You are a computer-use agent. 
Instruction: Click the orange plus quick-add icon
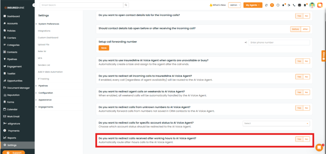272,5
